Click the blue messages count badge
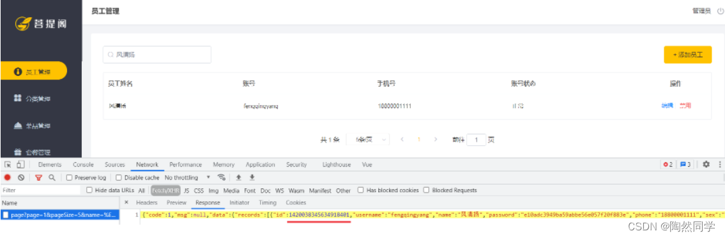The height and width of the screenshot is (238, 725). pos(685,164)
